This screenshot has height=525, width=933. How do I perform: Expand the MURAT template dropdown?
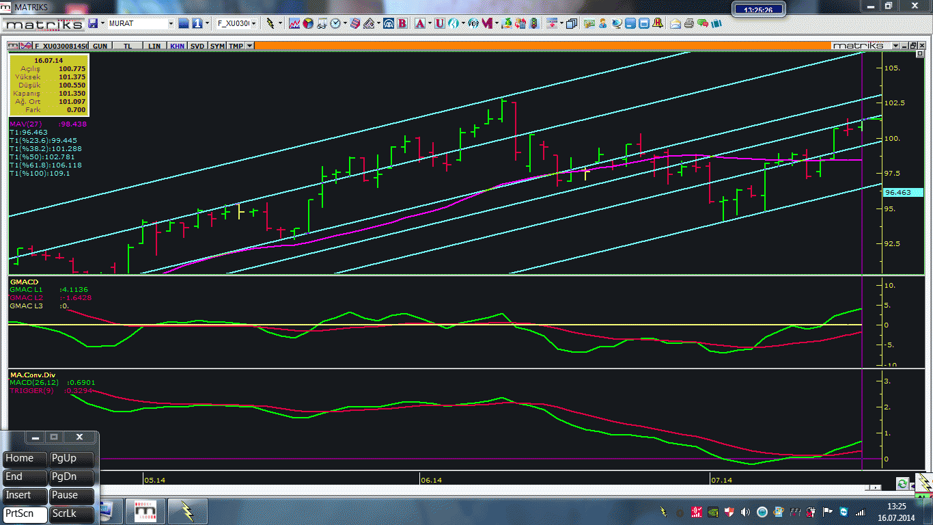(171, 23)
